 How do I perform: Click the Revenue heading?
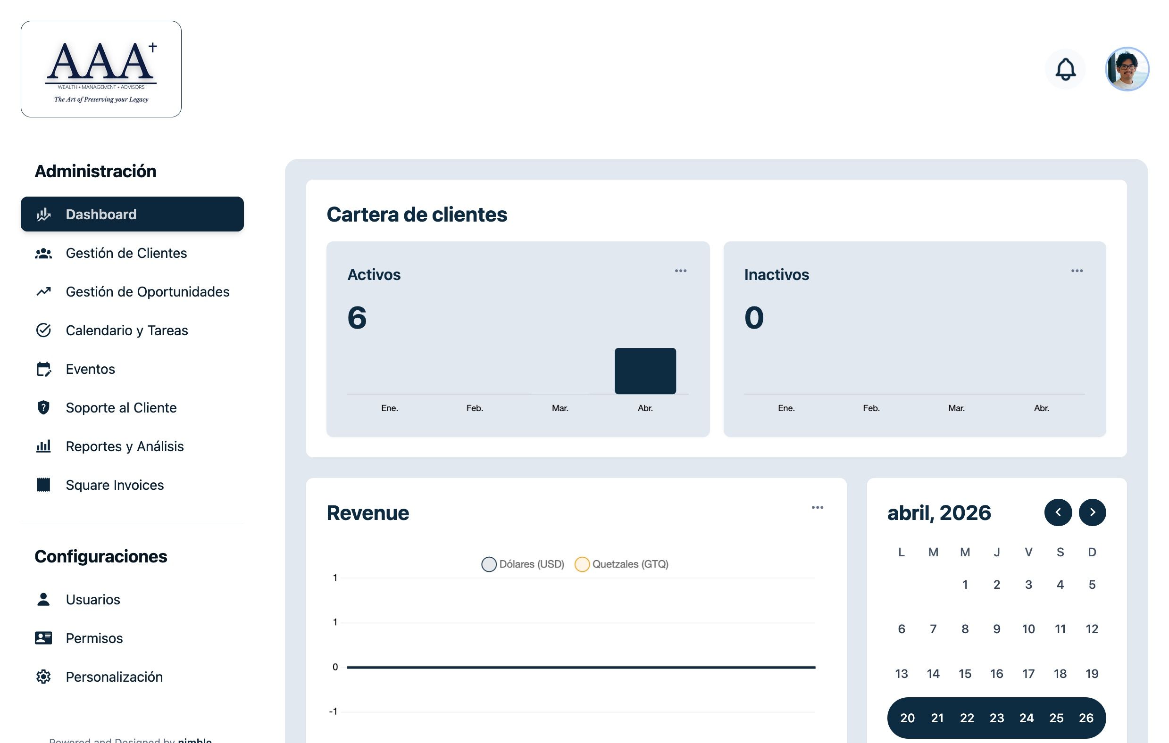coord(367,513)
